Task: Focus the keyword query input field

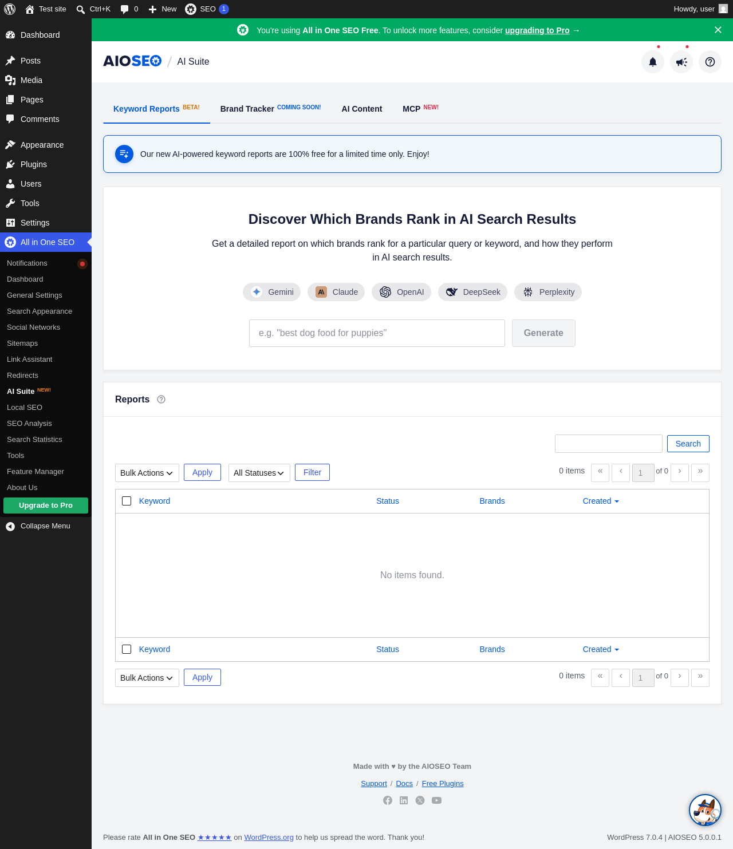Action: click(377, 333)
